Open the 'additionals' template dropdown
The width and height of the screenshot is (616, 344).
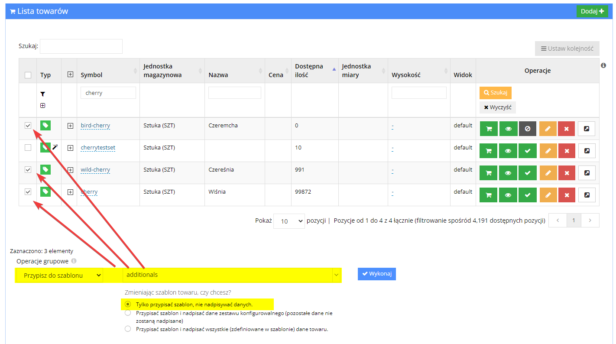232,275
